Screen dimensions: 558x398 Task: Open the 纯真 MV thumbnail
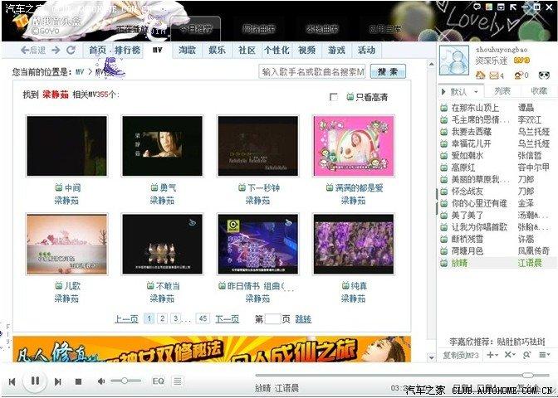354,244
